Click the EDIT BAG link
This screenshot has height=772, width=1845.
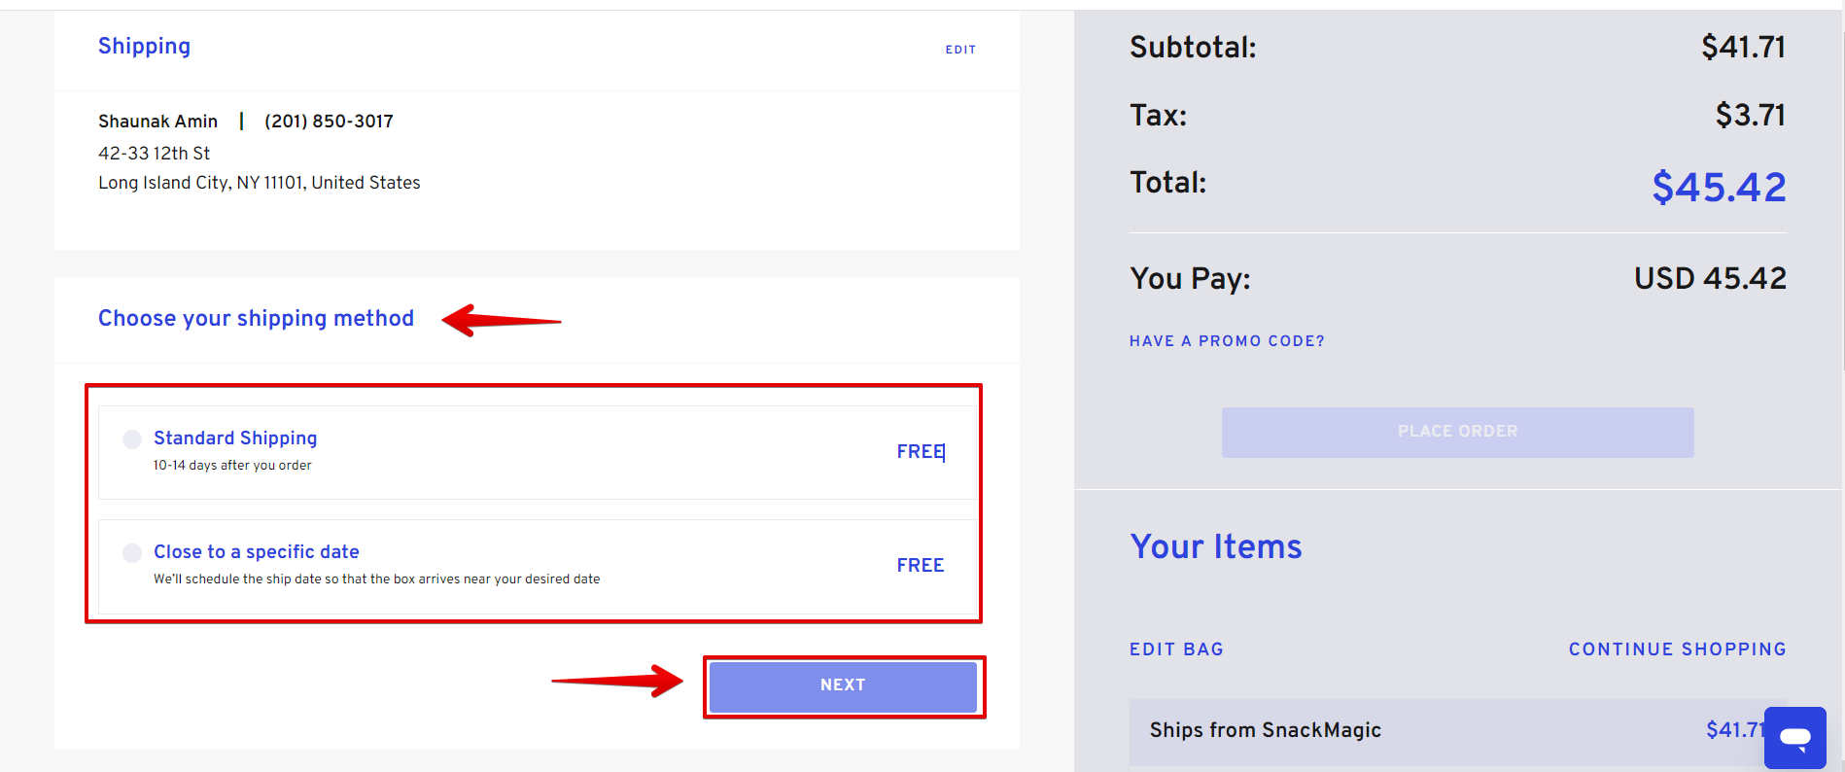(1176, 649)
